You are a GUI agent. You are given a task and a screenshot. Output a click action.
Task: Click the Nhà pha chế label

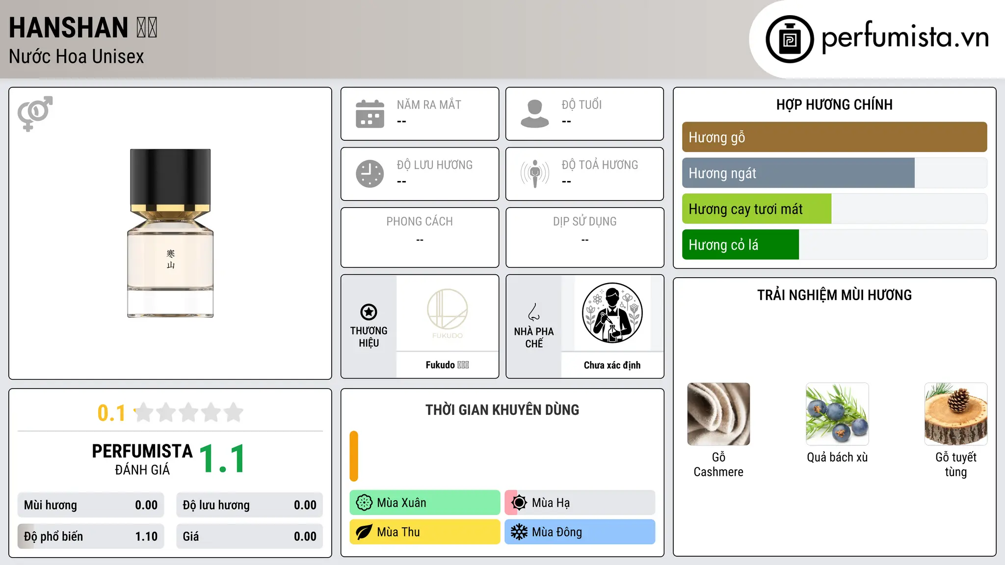coord(534,337)
